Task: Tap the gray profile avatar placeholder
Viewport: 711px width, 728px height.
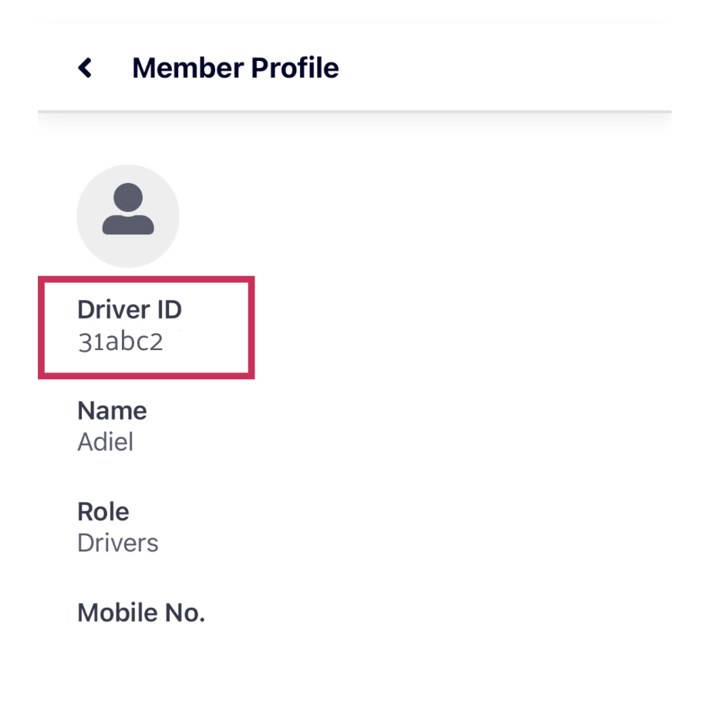Action: pyautogui.click(x=128, y=216)
